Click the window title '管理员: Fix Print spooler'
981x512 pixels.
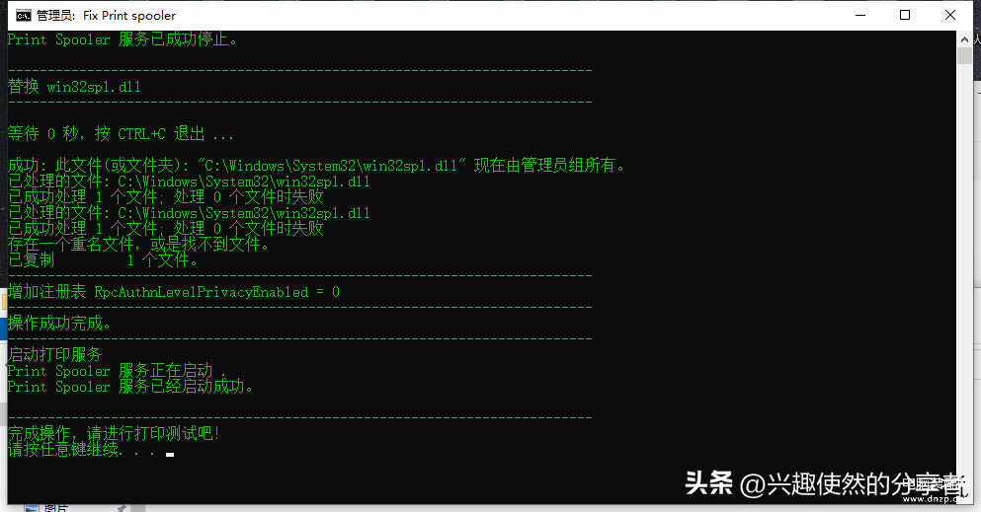coord(106,15)
